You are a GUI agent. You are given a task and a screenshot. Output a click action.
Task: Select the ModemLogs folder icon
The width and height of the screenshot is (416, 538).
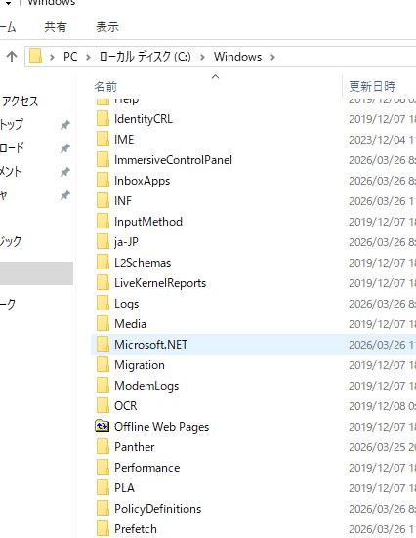[x=103, y=386]
